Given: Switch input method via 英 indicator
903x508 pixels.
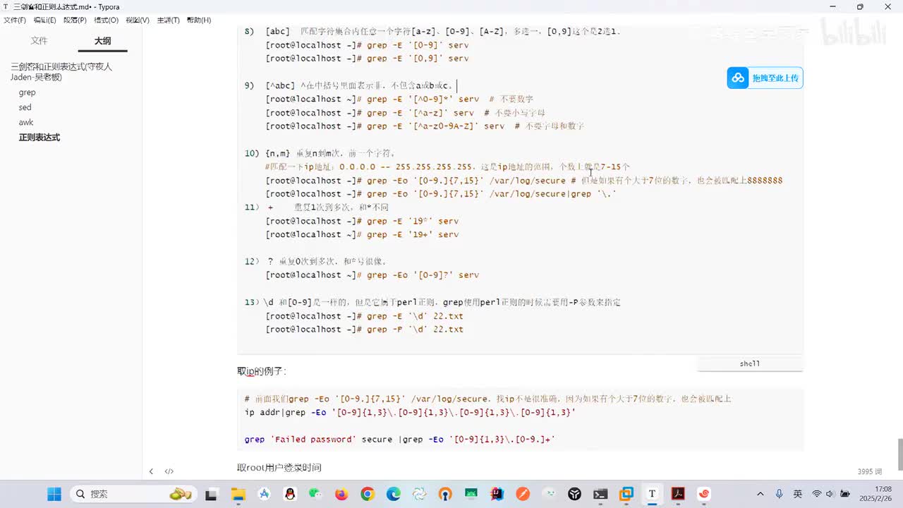Looking at the screenshot, I should pyautogui.click(x=797, y=494).
